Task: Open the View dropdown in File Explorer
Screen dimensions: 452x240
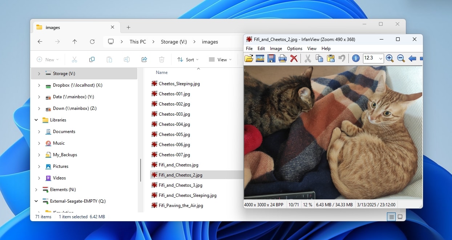Action: point(220,59)
